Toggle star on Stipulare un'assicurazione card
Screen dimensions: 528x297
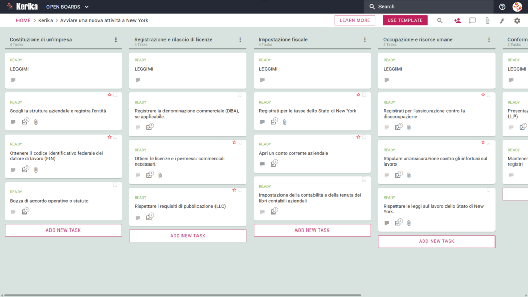483,142
